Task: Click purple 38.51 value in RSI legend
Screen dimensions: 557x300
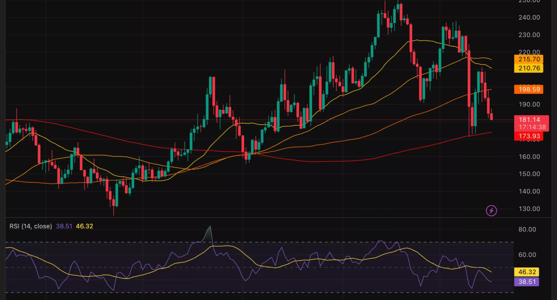Action: click(64, 226)
